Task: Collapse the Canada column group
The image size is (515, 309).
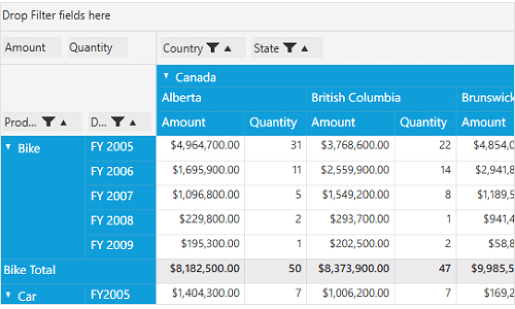Action: (166, 76)
